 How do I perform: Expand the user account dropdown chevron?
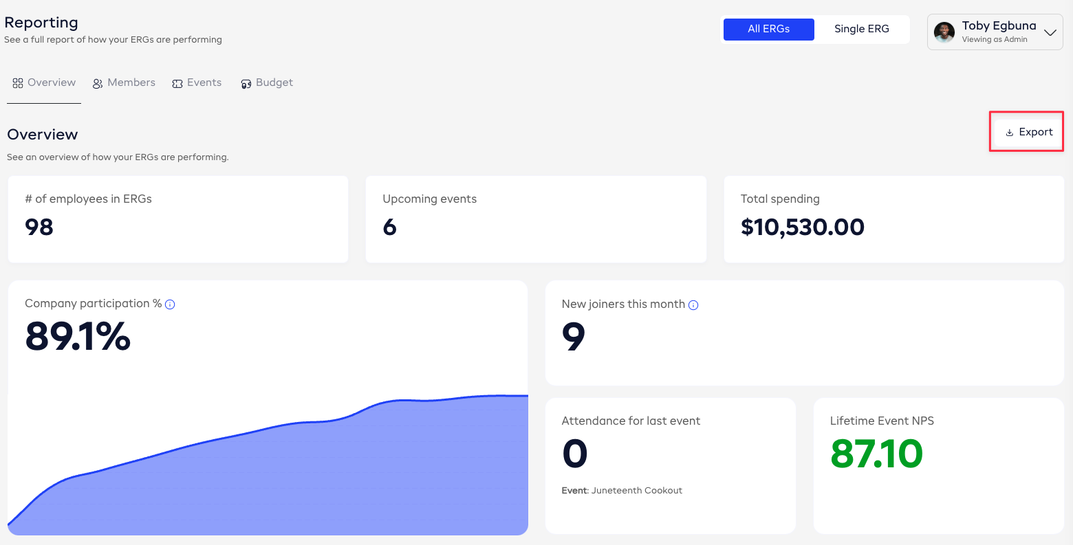coord(1050,32)
